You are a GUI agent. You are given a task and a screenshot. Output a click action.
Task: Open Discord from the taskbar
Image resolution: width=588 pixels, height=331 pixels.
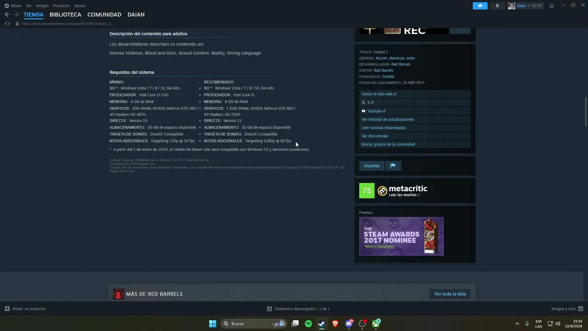tap(349, 324)
